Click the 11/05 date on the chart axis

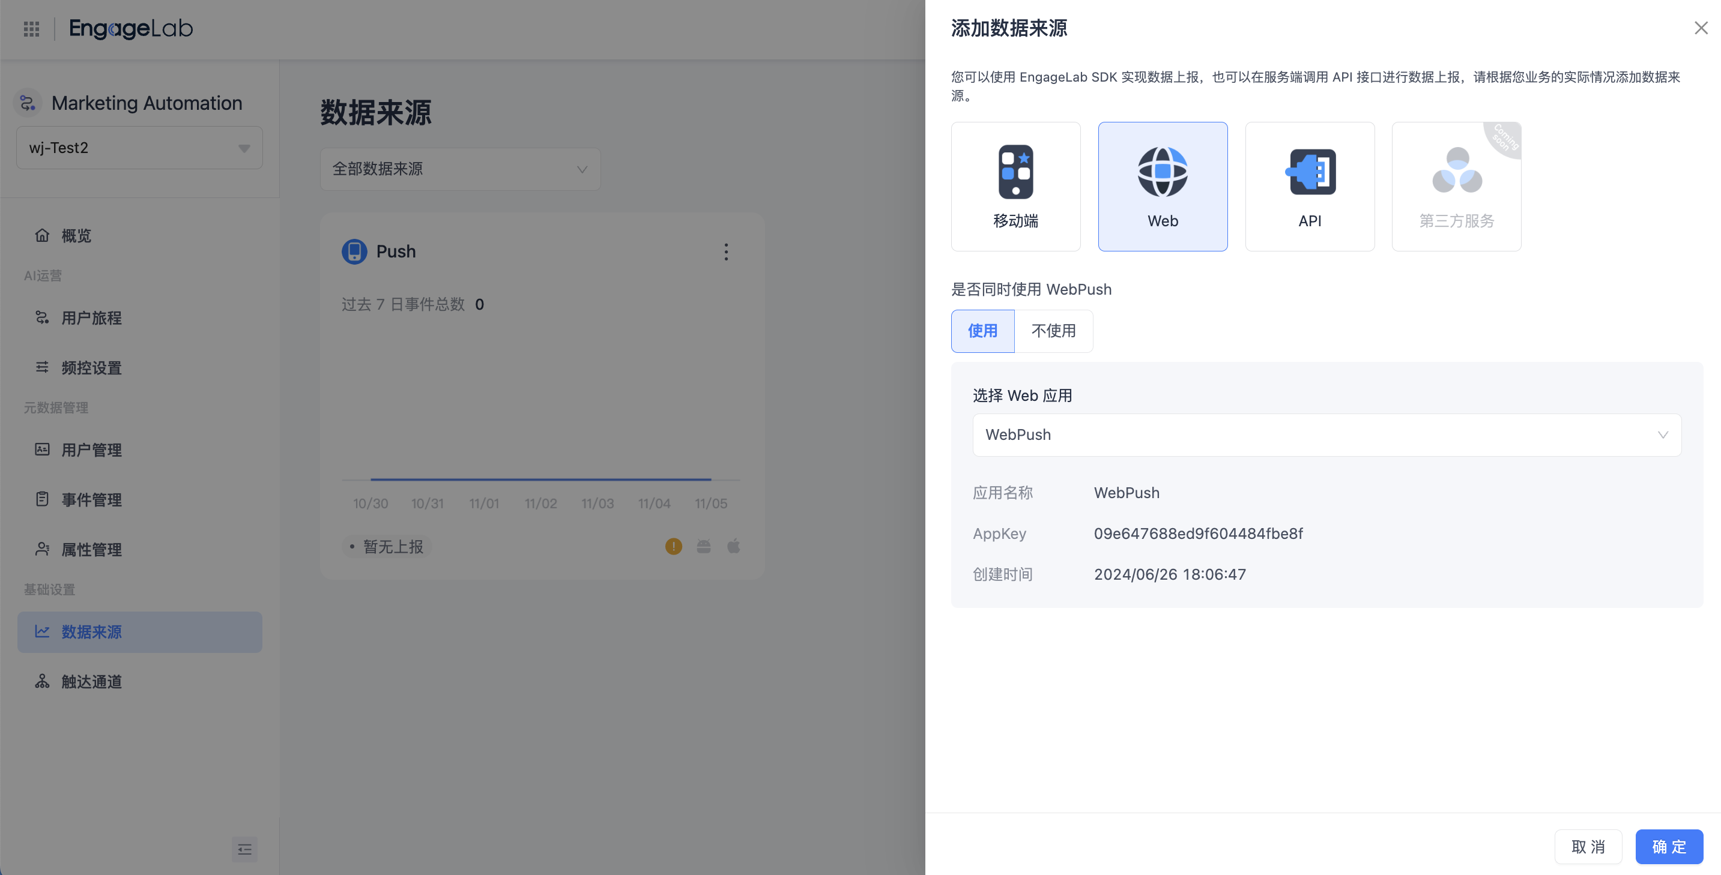711,503
